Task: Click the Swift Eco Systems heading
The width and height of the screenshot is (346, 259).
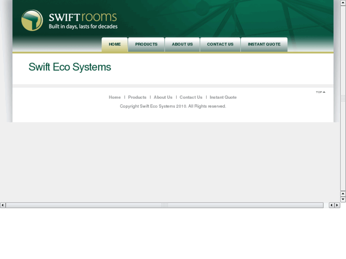Action: point(70,67)
